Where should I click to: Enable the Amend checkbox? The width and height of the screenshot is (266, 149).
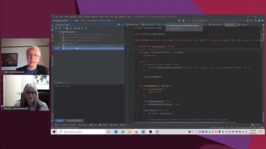[56, 82]
